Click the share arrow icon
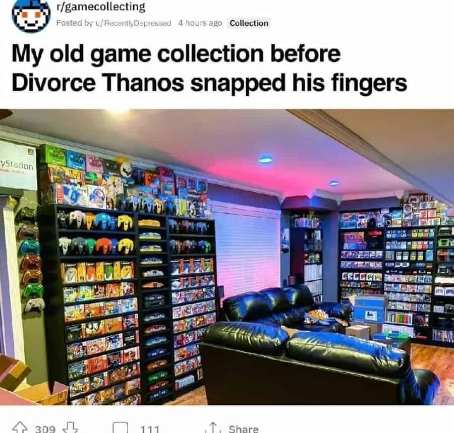Screen dimensions: 454x433 coord(213,428)
